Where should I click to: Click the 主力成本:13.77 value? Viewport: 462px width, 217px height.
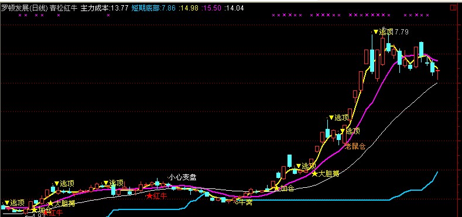104,8
